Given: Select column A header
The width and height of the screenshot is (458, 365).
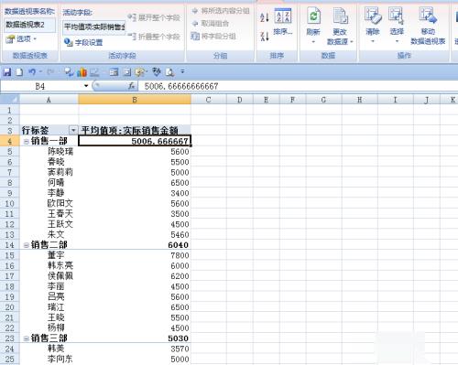Looking at the screenshot, I should (49, 100).
